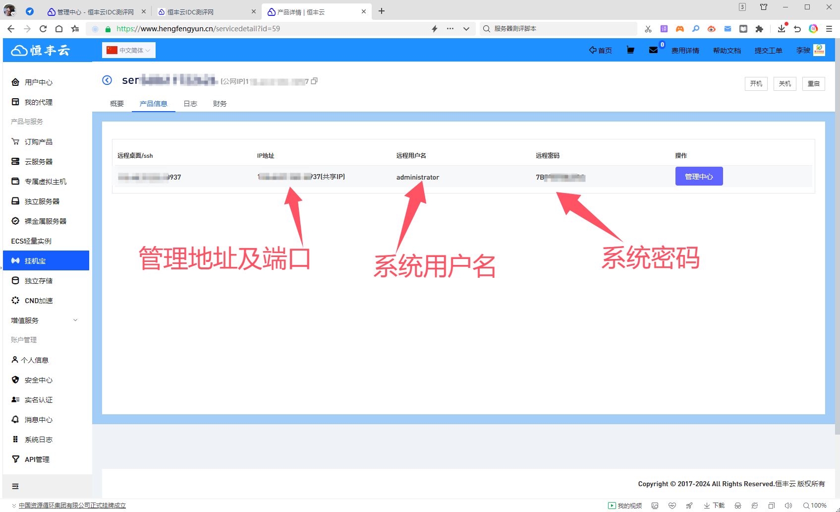Click the scissors screenshot extension icon

click(x=648, y=29)
